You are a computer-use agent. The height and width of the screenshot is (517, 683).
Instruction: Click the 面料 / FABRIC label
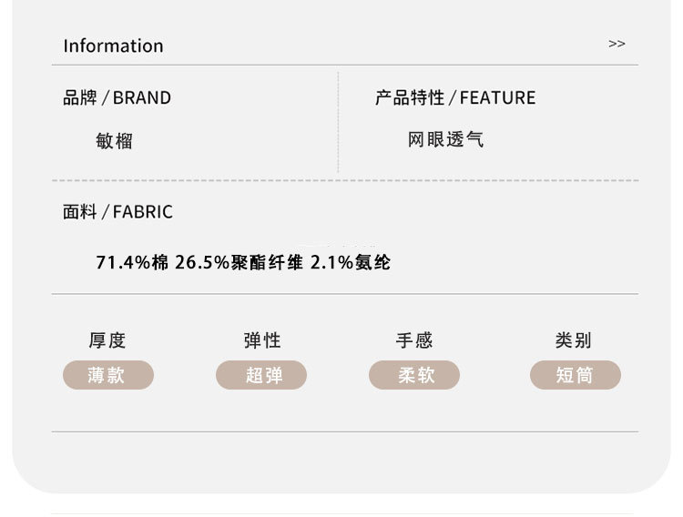pos(117,212)
